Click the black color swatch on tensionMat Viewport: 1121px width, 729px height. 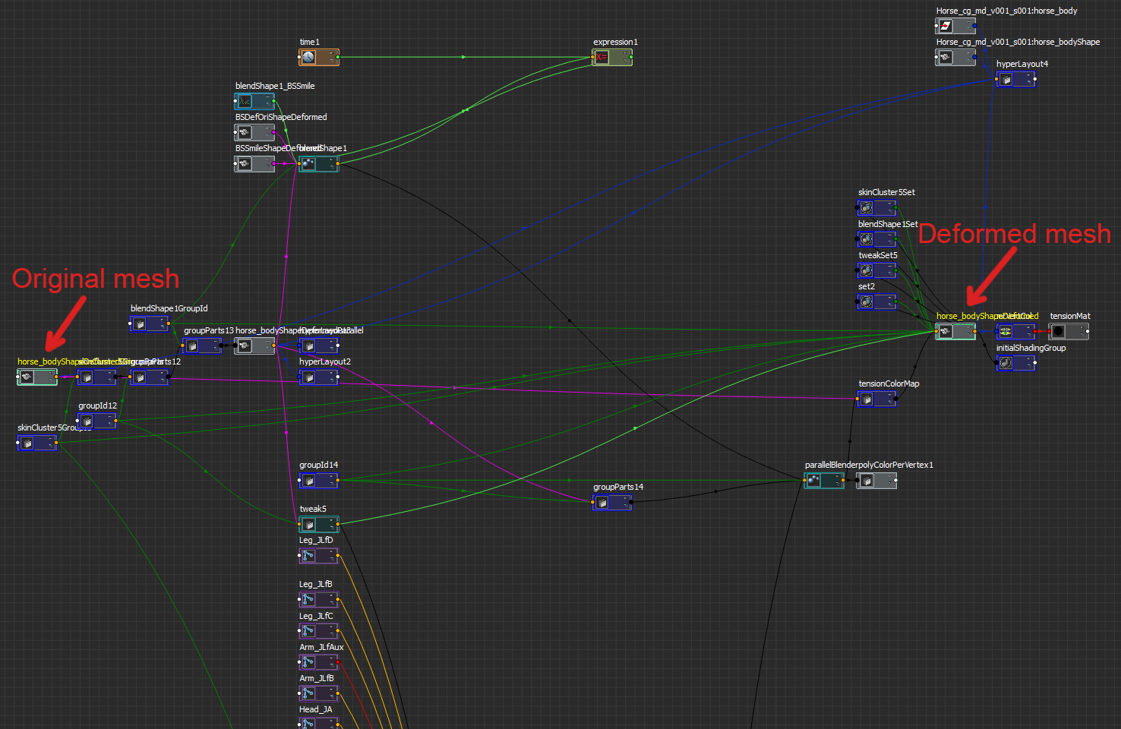(1058, 331)
